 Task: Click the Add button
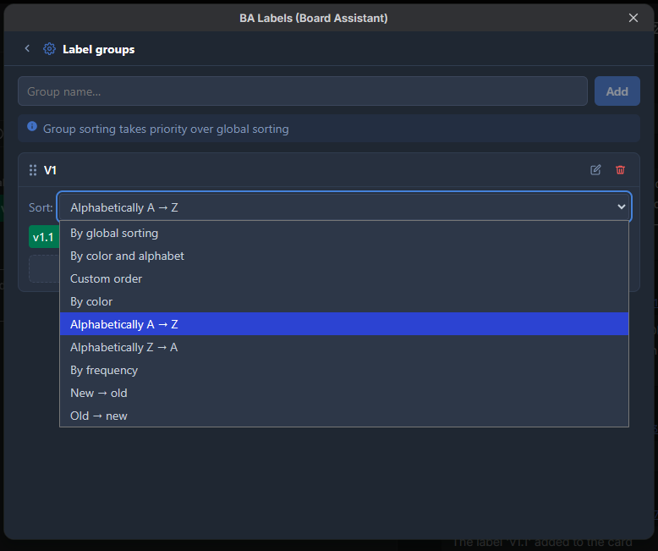click(x=617, y=91)
